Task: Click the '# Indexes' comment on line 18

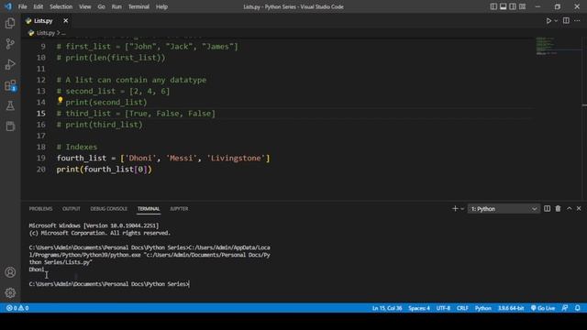Action: coord(77,147)
